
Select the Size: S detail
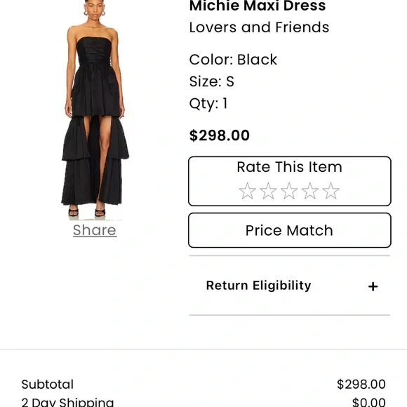(x=211, y=81)
